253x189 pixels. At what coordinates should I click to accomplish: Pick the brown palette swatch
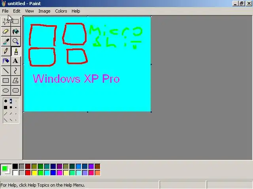[98, 166]
